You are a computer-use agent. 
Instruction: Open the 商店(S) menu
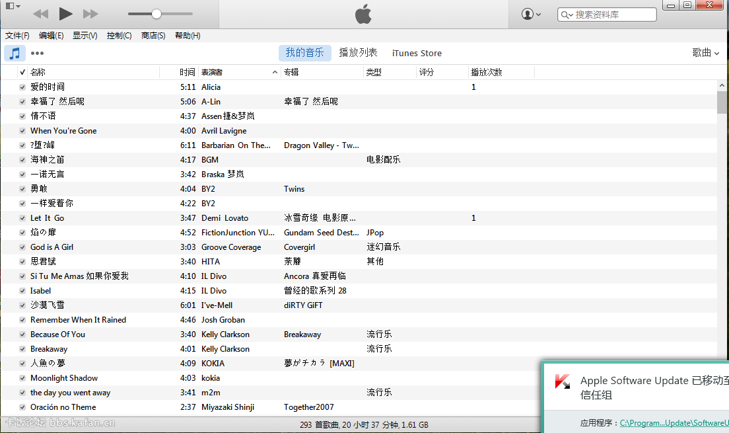pos(153,36)
